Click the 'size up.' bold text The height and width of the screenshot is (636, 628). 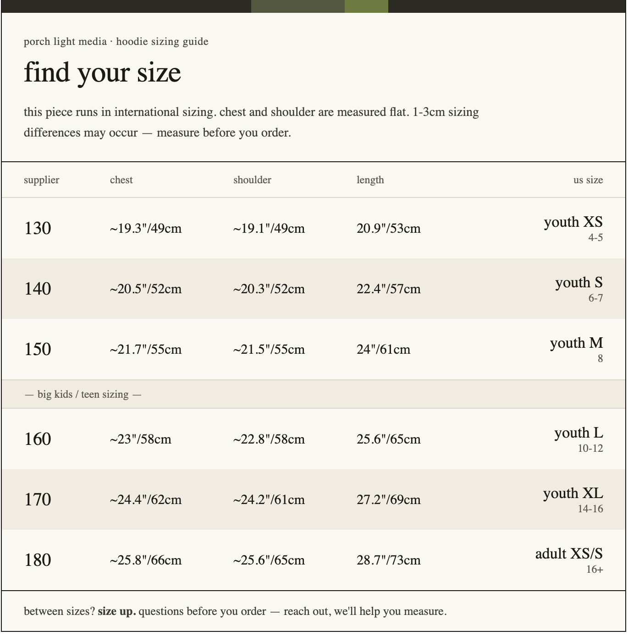(117, 611)
